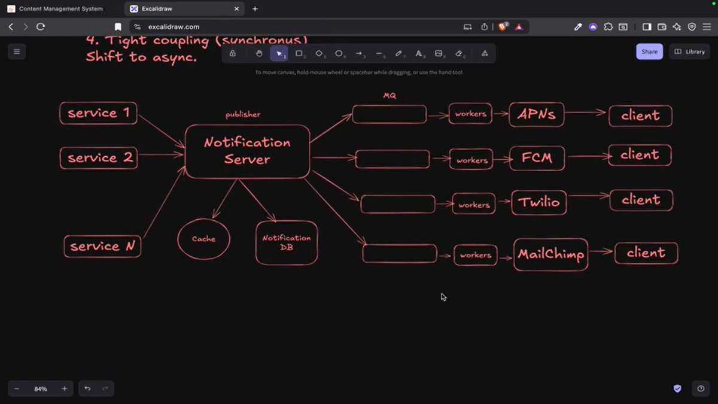The height and width of the screenshot is (404, 718).
Task: Select the Diamond shape tool
Action: point(320,53)
